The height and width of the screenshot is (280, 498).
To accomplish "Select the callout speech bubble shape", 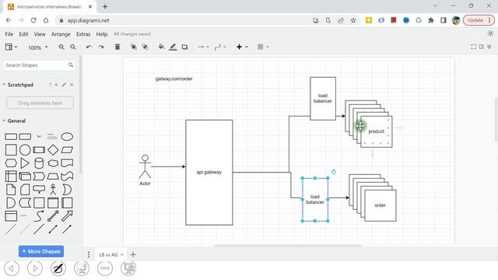I will pos(39,190).
